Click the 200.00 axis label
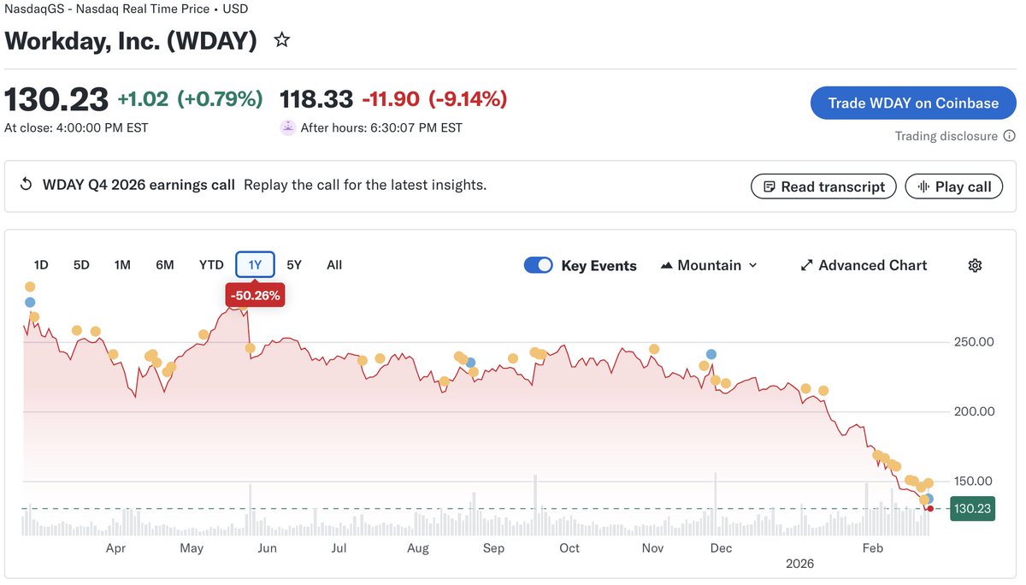The width and height of the screenshot is (1026, 585). [x=974, y=411]
